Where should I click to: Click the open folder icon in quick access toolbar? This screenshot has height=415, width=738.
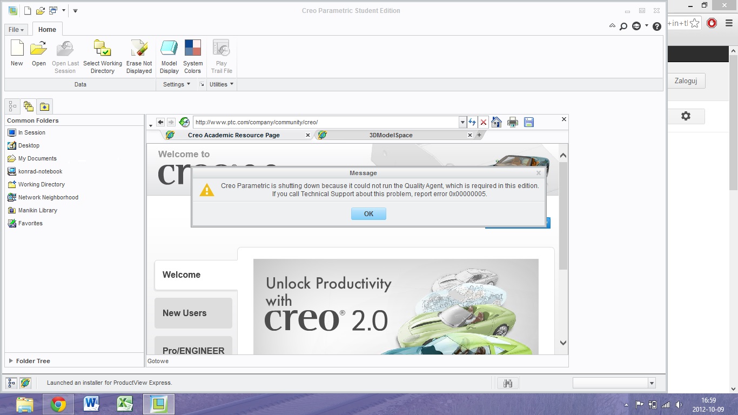coord(41,10)
